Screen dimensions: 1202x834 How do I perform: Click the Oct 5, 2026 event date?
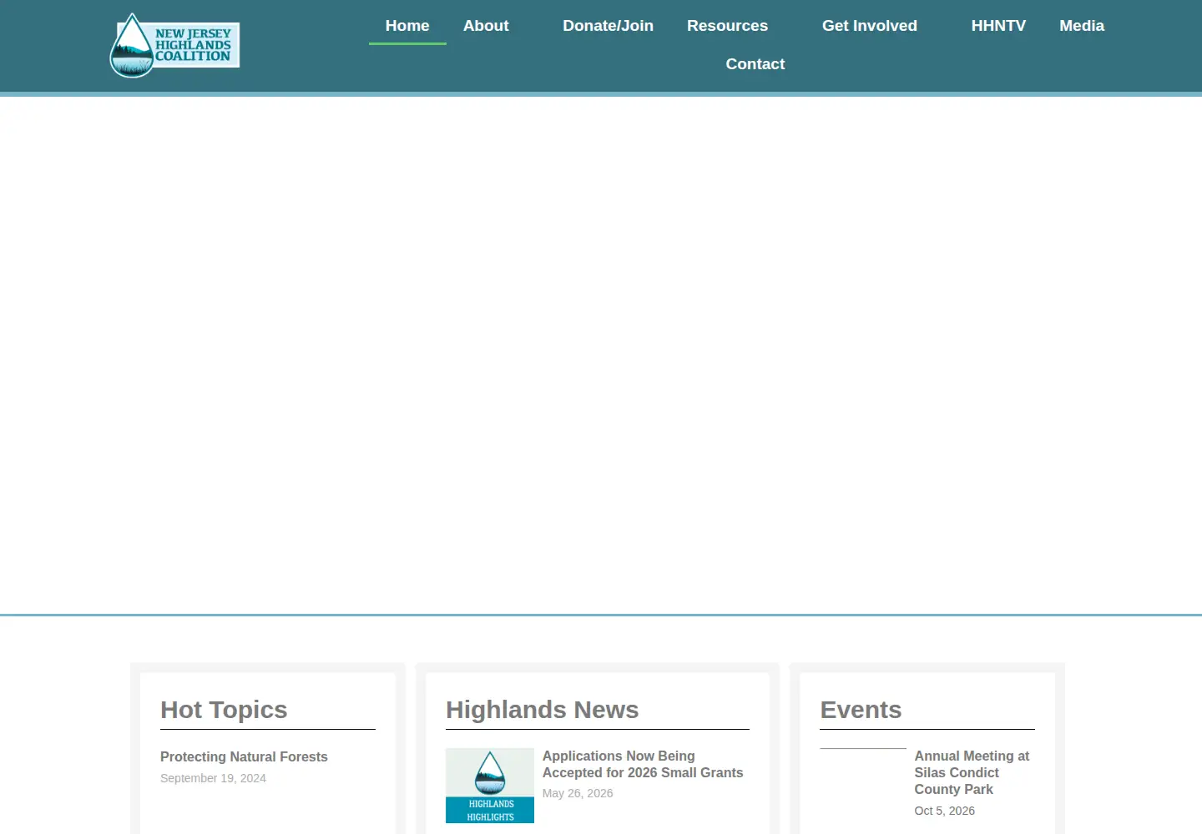944,811
